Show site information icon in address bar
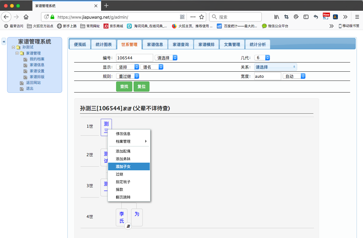Image resolution: width=363 pixels, height=238 pixels. (46, 17)
